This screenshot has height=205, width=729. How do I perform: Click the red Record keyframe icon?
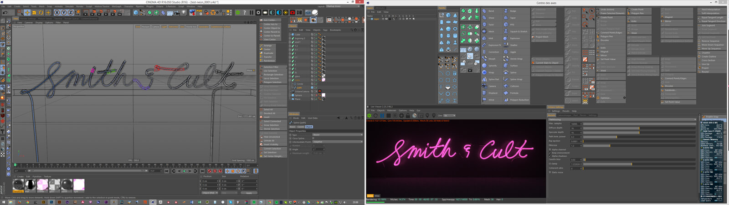pyautogui.click(x=210, y=171)
